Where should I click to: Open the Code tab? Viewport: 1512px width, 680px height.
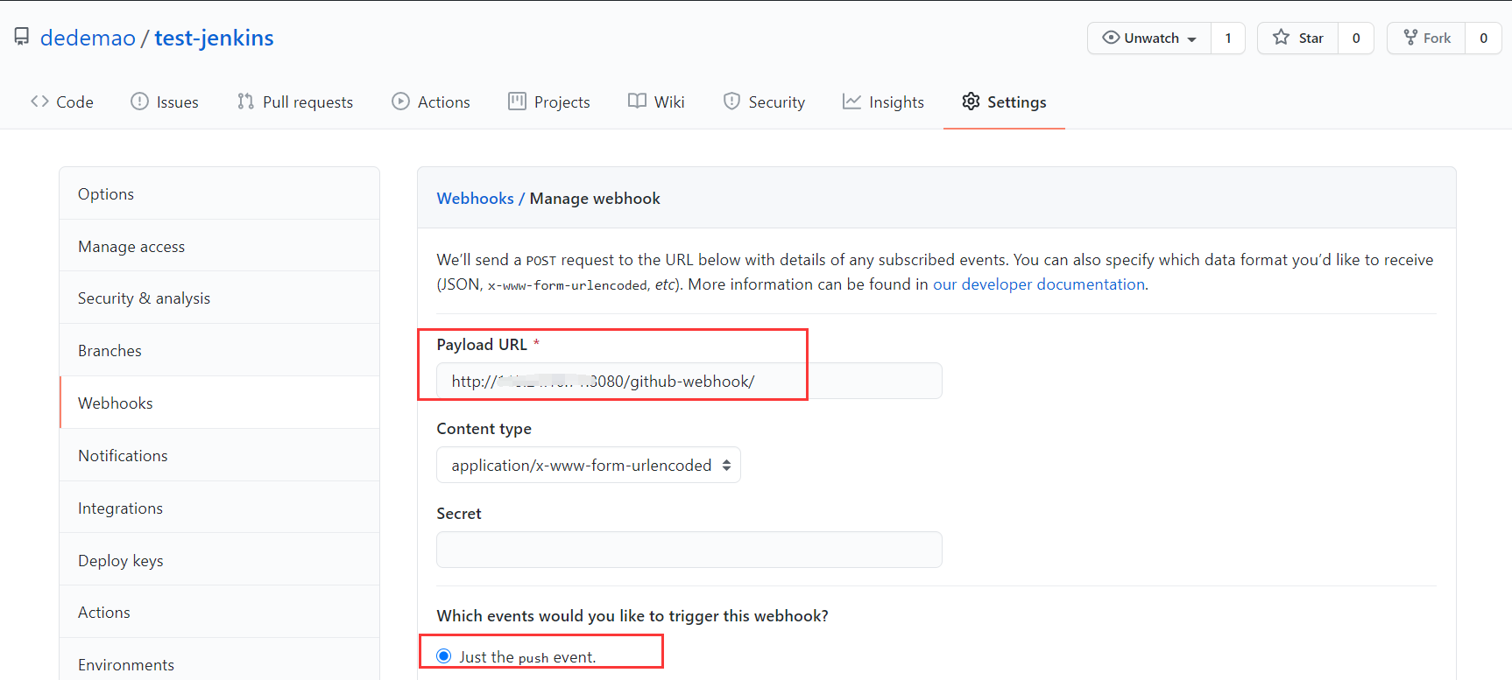pos(62,102)
